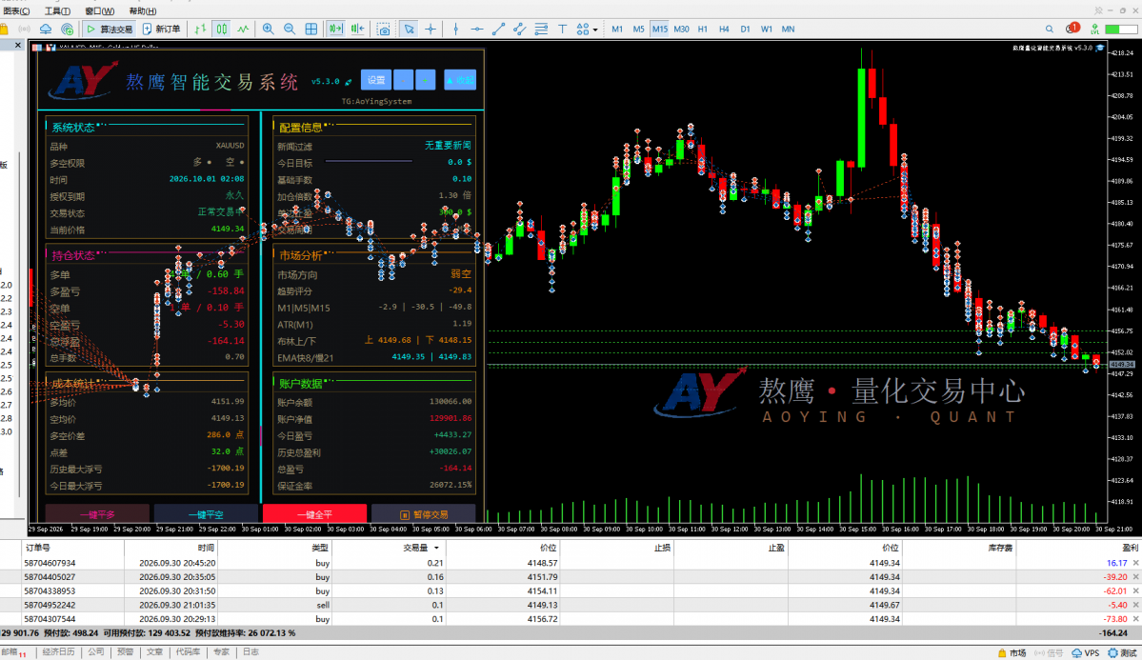Close the left navigator side panel
Image resolution: width=1142 pixels, height=660 pixels.
pyautogui.click(x=18, y=45)
